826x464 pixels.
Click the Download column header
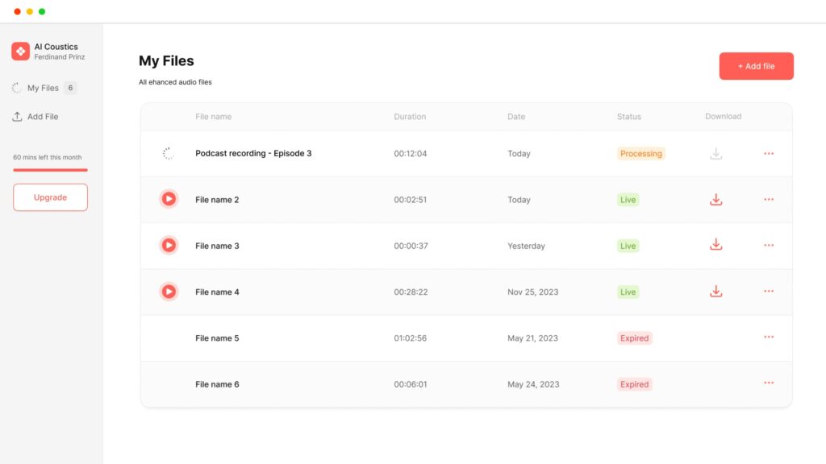(724, 116)
